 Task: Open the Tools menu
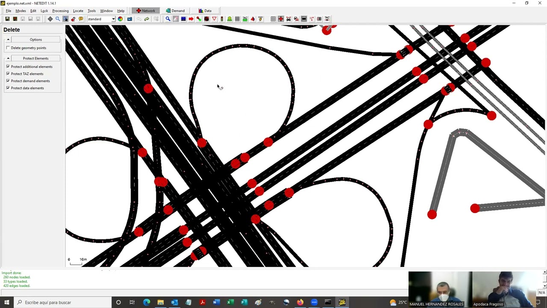point(91,11)
